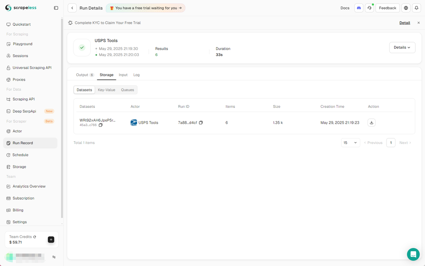Open language globe icon
The image size is (425, 266).
pos(406,8)
